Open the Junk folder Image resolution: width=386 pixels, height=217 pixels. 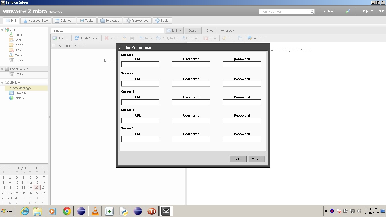click(x=18, y=50)
